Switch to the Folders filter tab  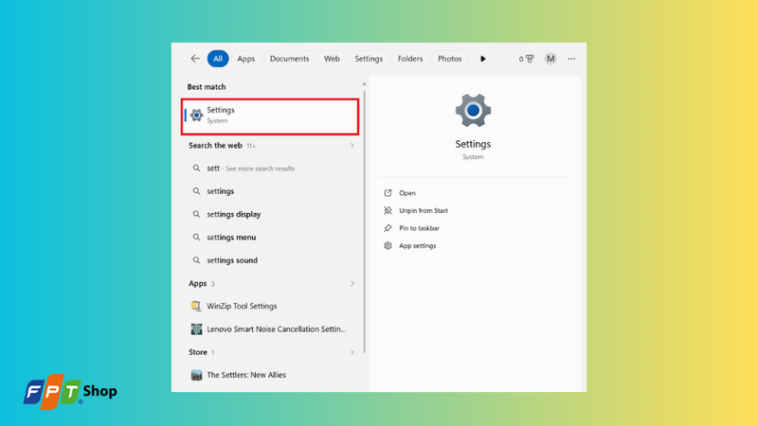click(x=410, y=59)
